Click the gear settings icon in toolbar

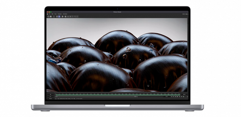57,17
